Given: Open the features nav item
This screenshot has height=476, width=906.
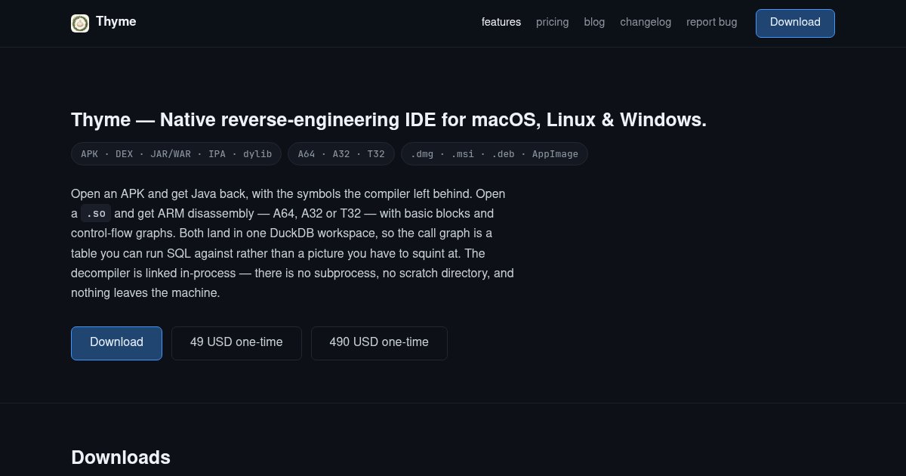Looking at the screenshot, I should [x=501, y=22].
